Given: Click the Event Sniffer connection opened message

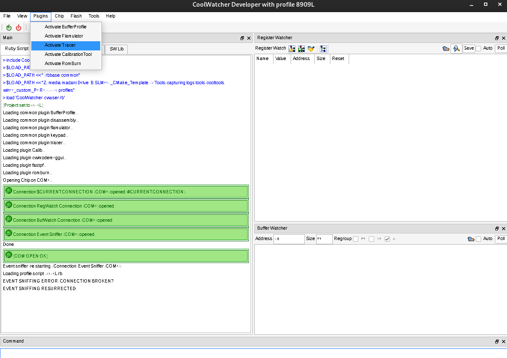Looking at the screenshot, I should tap(126, 234).
